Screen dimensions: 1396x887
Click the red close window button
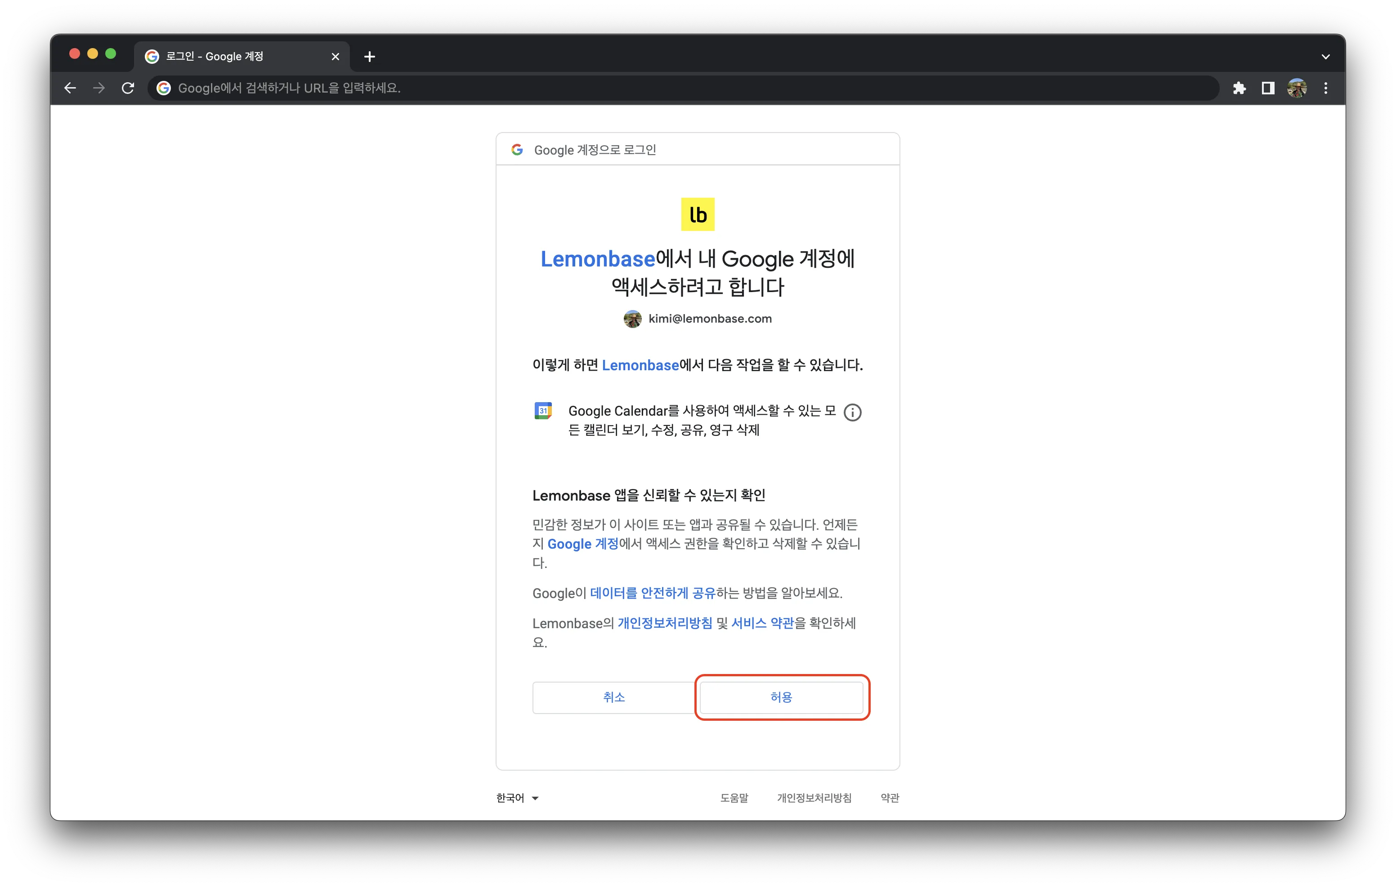pos(75,54)
